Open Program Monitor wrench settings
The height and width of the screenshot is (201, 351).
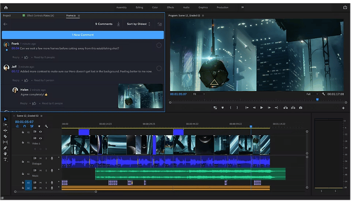(x=323, y=94)
